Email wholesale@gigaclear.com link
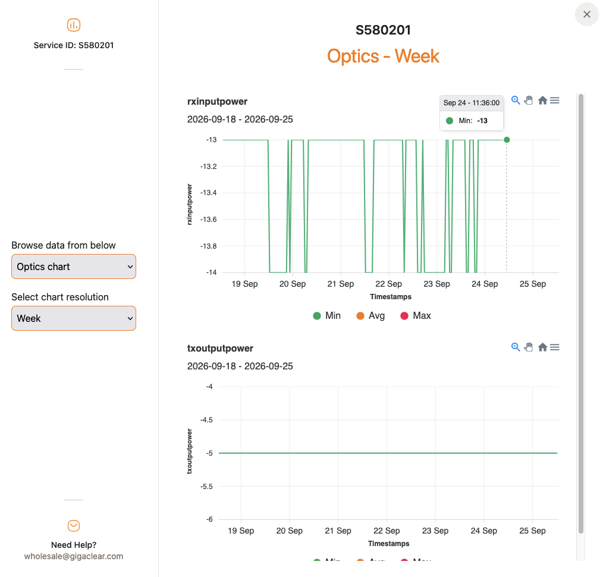The height and width of the screenshot is (577, 603). click(x=74, y=556)
